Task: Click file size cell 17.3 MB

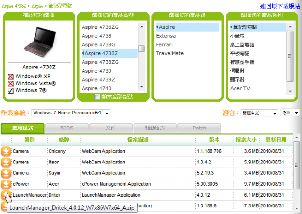Action: point(250,206)
